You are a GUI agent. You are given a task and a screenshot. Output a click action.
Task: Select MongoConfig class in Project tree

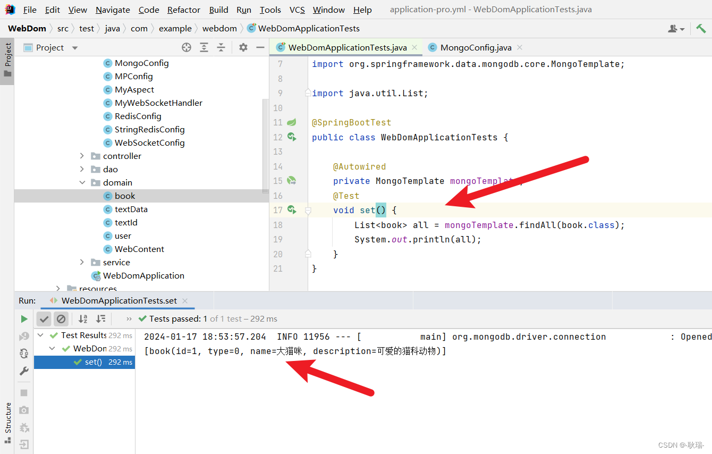click(141, 63)
